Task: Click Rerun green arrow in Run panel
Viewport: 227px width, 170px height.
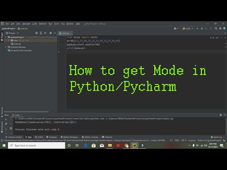Action: pos(6,119)
